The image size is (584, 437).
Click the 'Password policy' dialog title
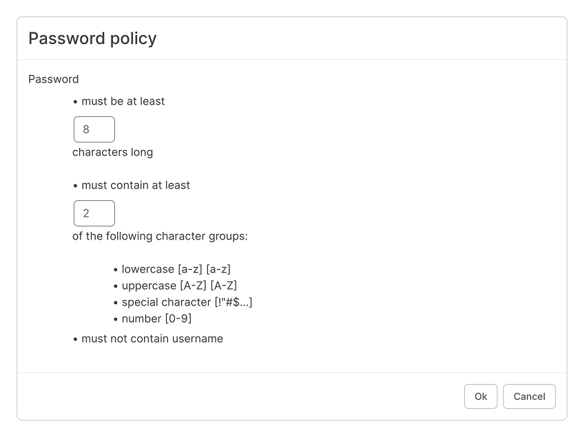[x=92, y=39]
